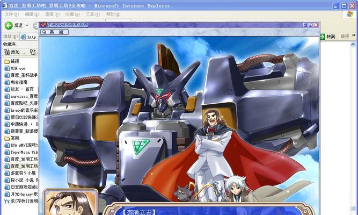Image resolution: width=358 pixels, height=215 pixels.
Task: Open the 查看 menu in Internet Explorer
Action: [52, 14]
